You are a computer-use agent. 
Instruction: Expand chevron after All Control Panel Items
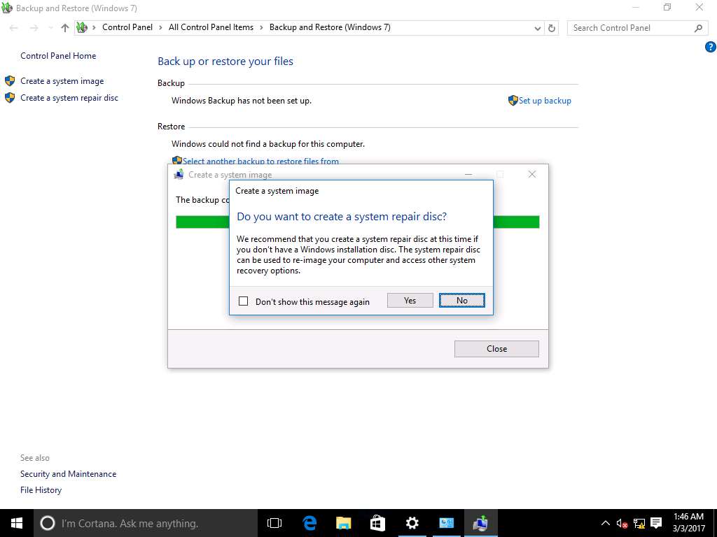click(x=261, y=28)
